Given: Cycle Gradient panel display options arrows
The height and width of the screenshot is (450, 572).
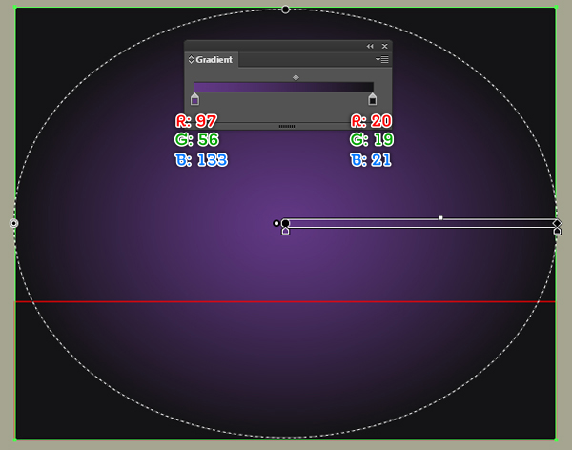Looking at the screenshot, I should click(191, 59).
